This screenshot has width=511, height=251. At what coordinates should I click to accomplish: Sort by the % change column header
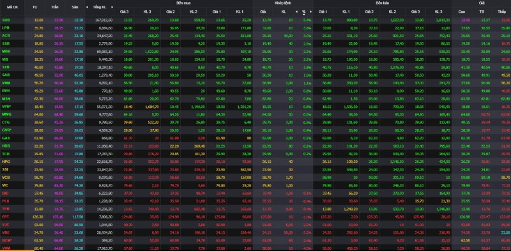pyautogui.click(x=304, y=11)
